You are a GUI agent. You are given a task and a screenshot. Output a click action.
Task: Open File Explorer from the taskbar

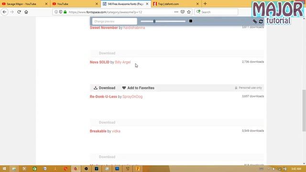[x=14, y=169]
